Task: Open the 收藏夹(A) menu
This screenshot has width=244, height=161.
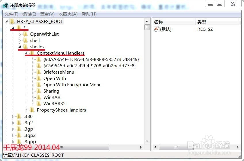Action: [68, 14]
